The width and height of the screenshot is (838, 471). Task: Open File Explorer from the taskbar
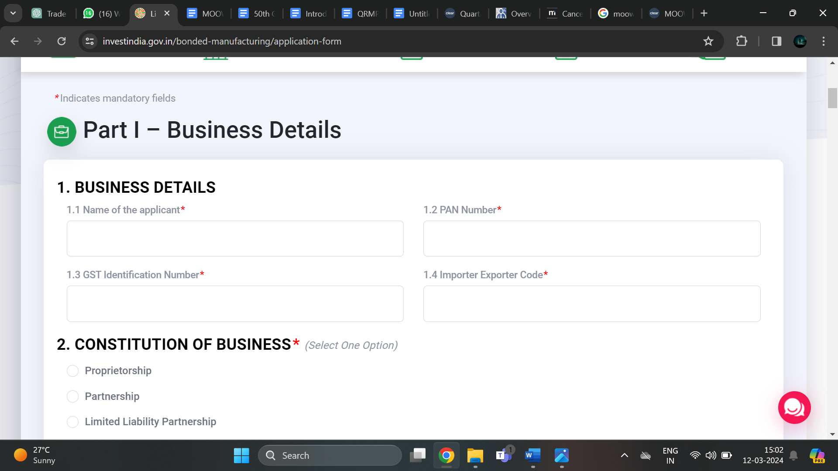click(475, 455)
